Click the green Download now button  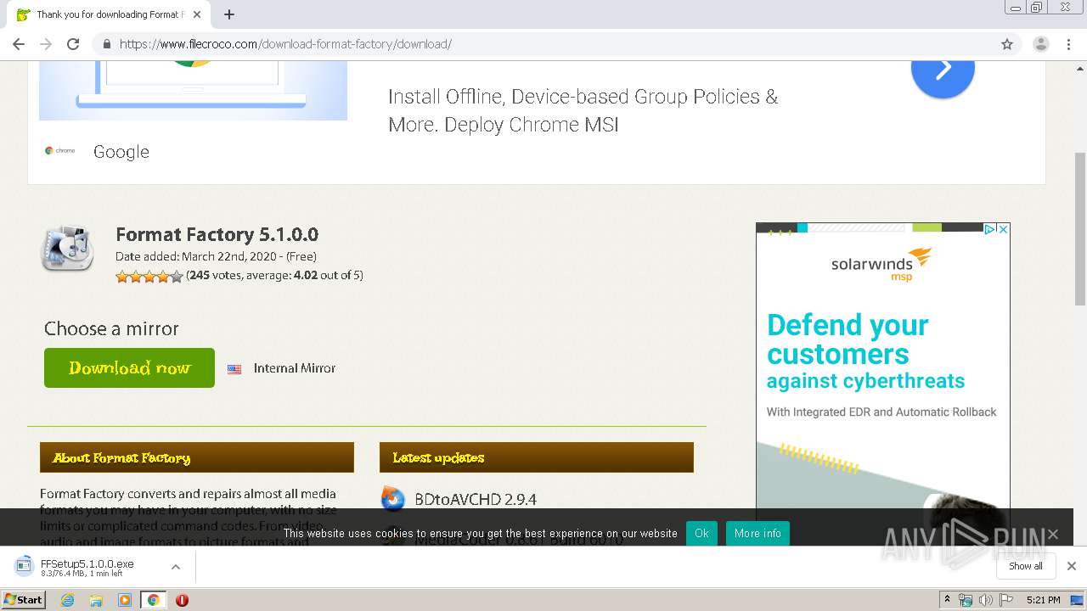click(x=129, y=367)
